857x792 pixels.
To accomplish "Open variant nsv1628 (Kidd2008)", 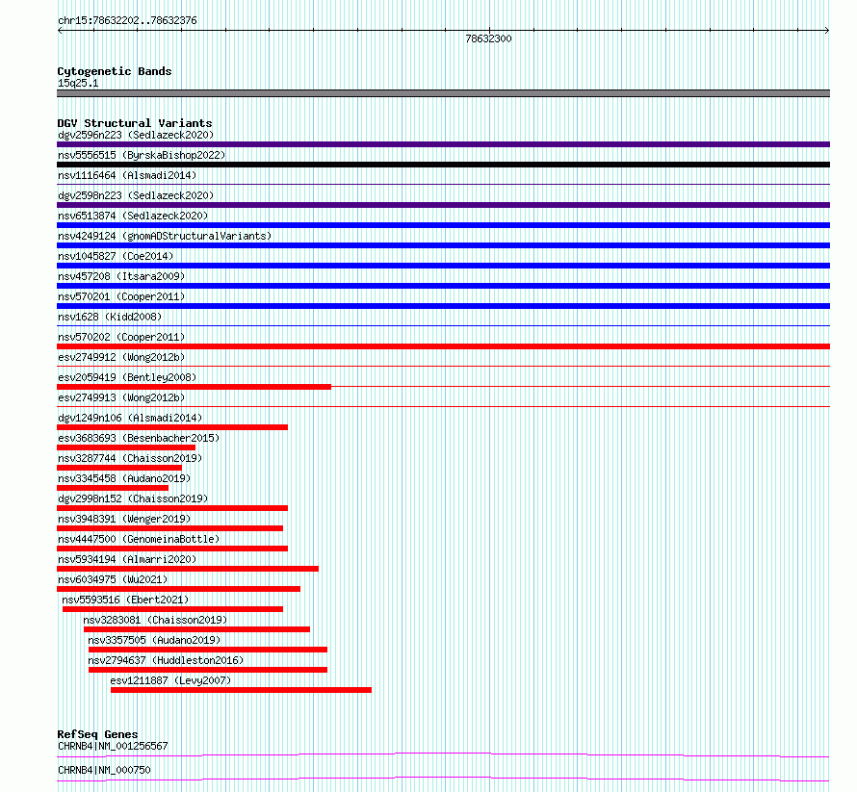I will [x=110, y=317].
